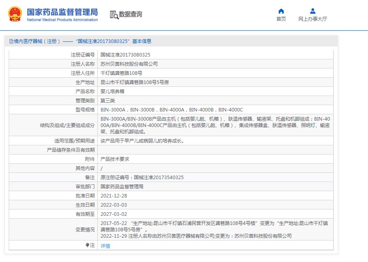Click the effective date 2022-03-03

tap(114, 205)
